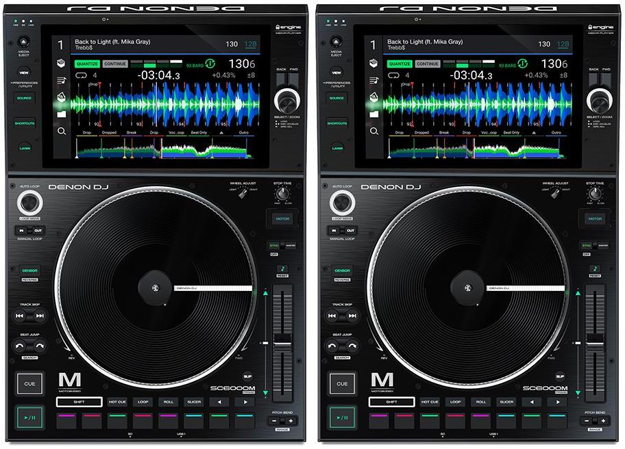This screenshot has width=625, height=449.
Task: Open the folder icon on right deck screen
Action: click(x=374, y=114)
